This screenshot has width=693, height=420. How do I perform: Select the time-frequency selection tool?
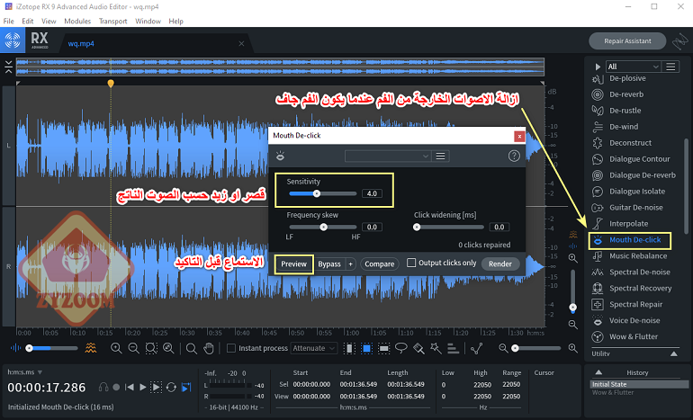(366, 348)
